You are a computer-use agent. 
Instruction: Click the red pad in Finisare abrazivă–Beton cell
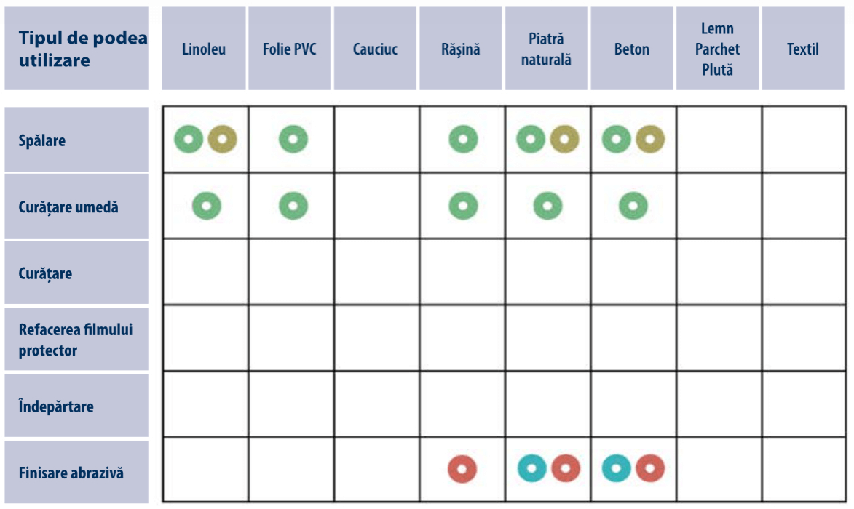pos(650,468)
